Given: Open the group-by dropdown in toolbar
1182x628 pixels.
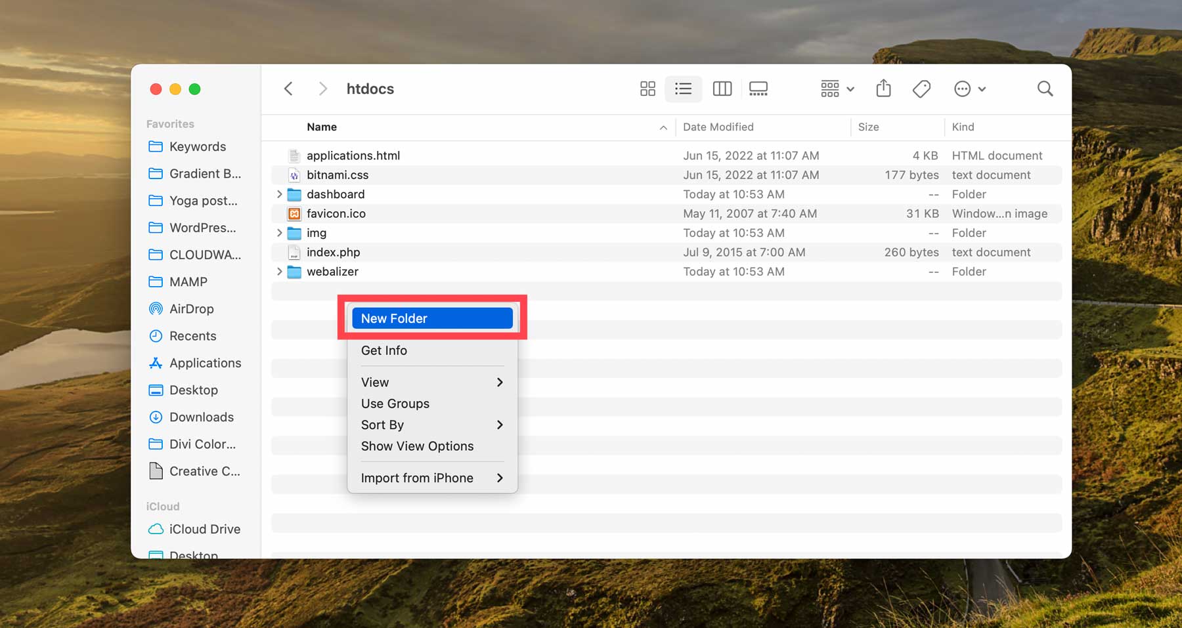Looking at the screenshot, I should (837, 89).
